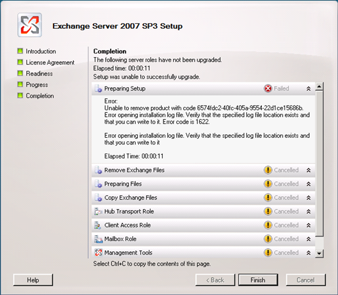Click the Finish button
This screenshot has height=295, width=338.
coord(258,280)
